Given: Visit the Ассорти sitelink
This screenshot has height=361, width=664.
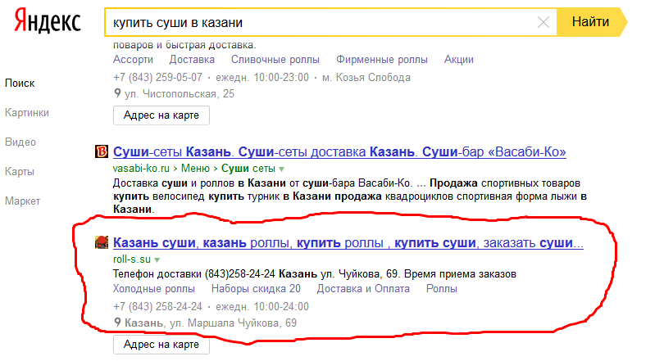Looking at the screenshot, I should [x=133, y=60].
